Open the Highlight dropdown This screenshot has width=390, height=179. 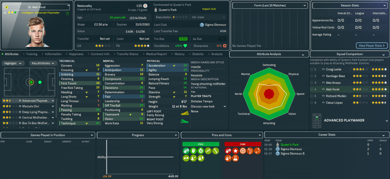[x=15, y=63]
